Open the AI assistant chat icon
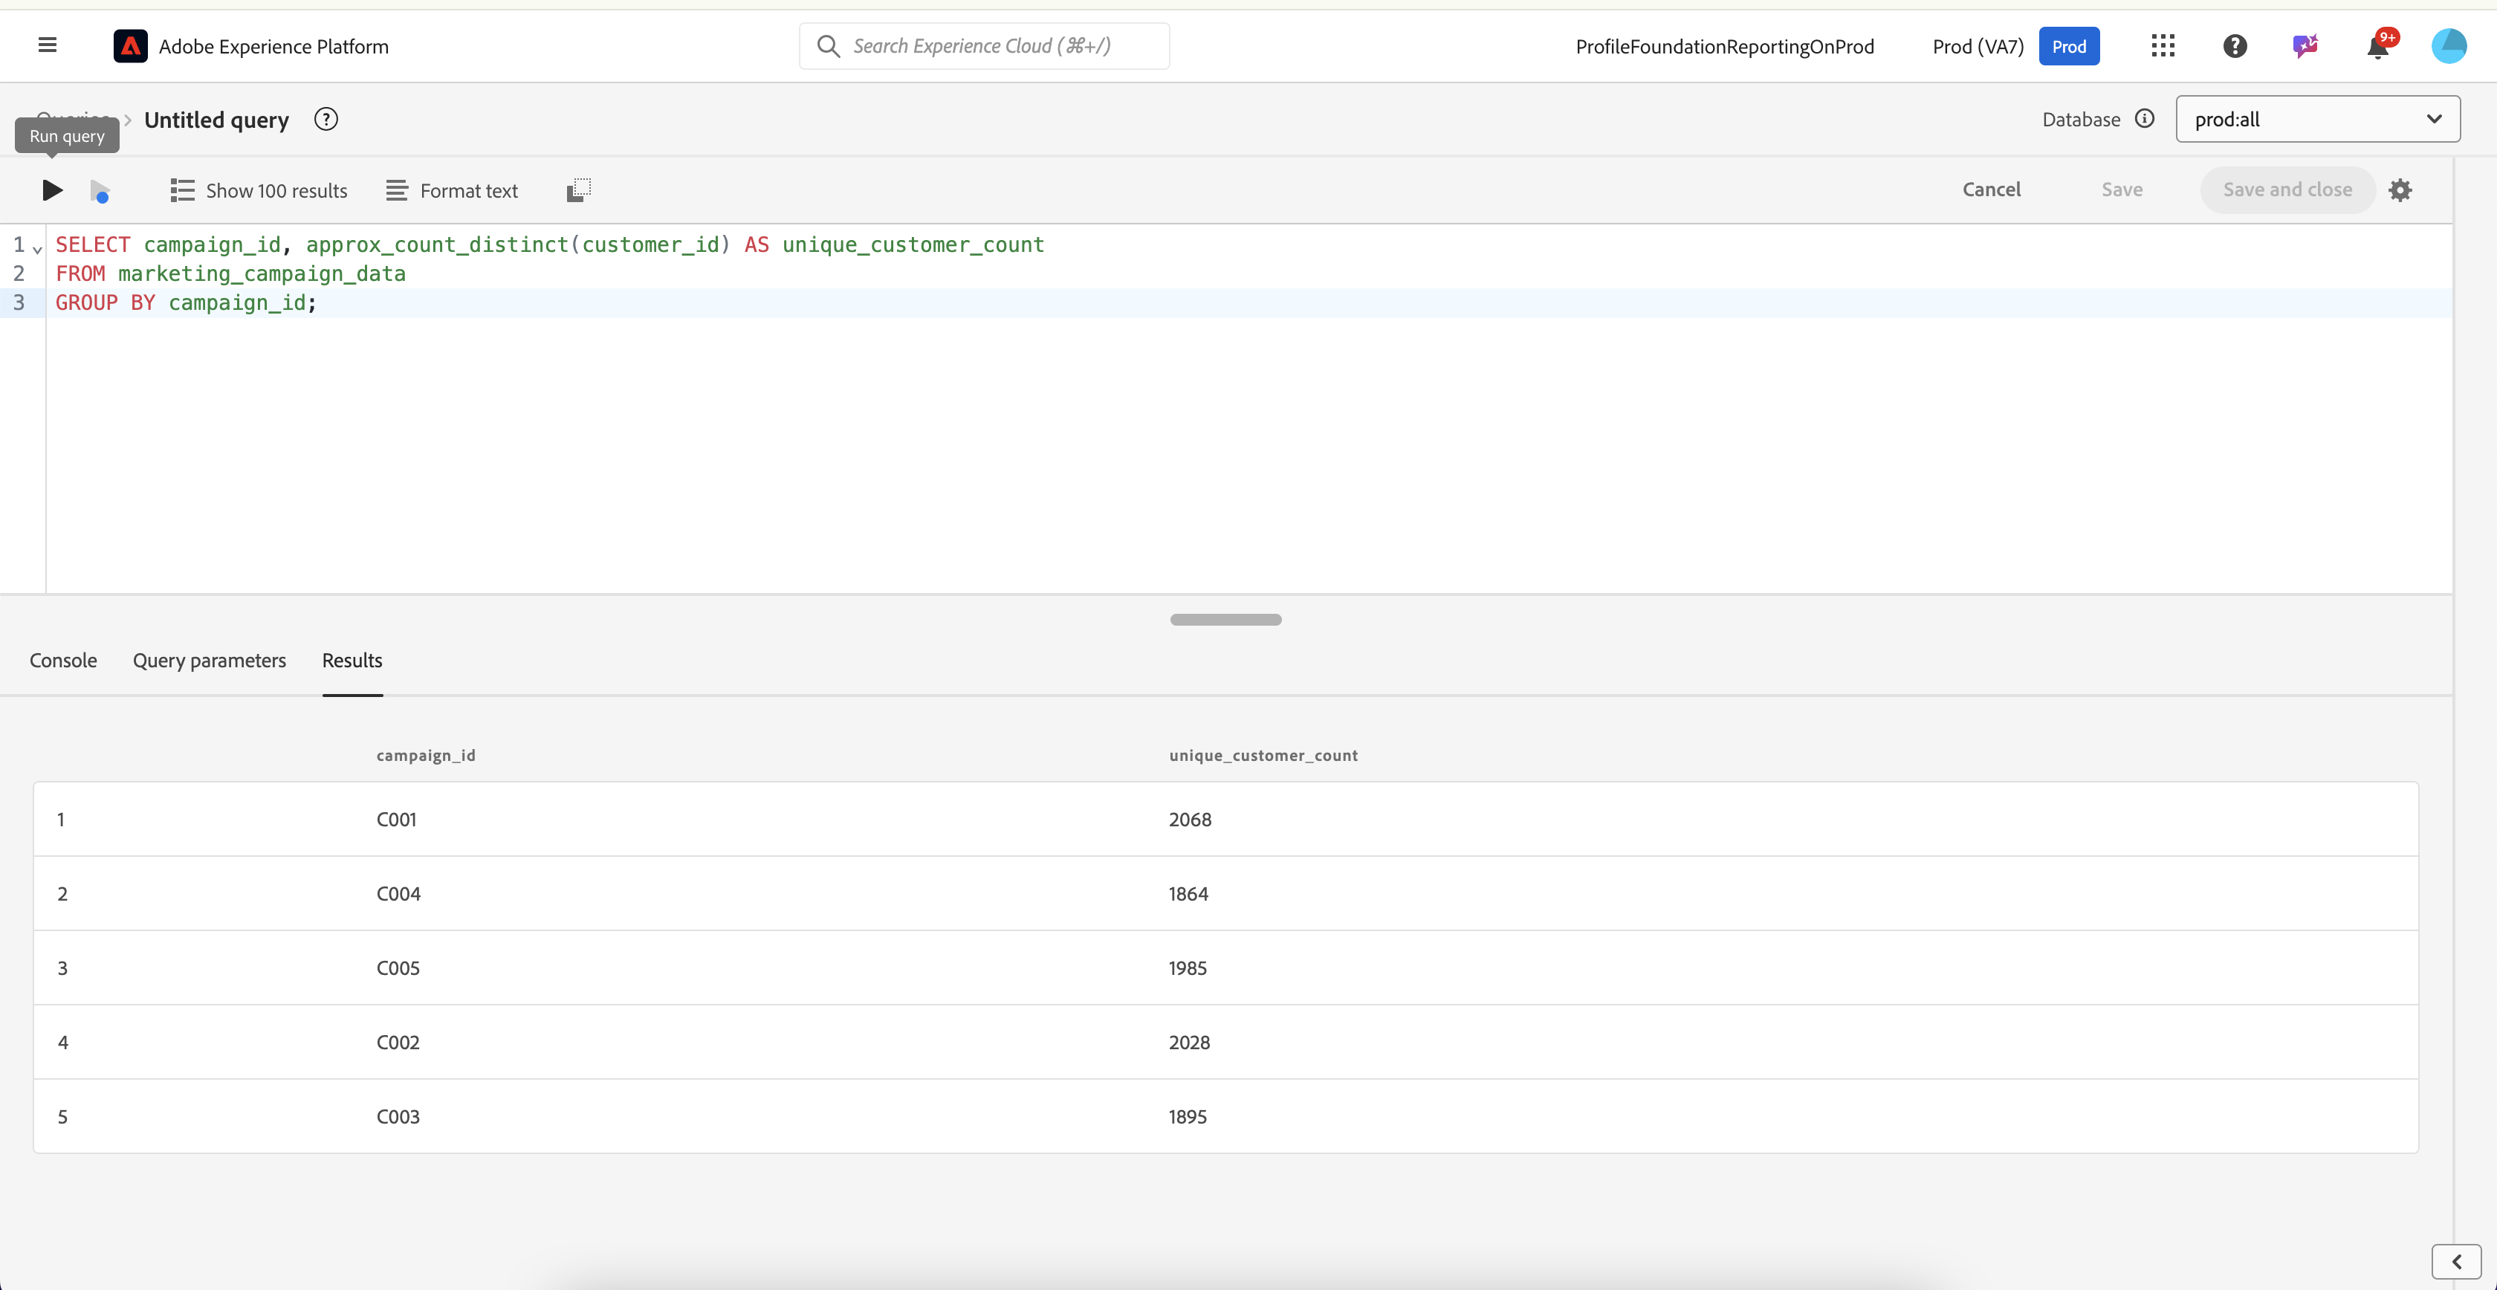Screen dimensions: 2497x1290 coord(2305,45)
